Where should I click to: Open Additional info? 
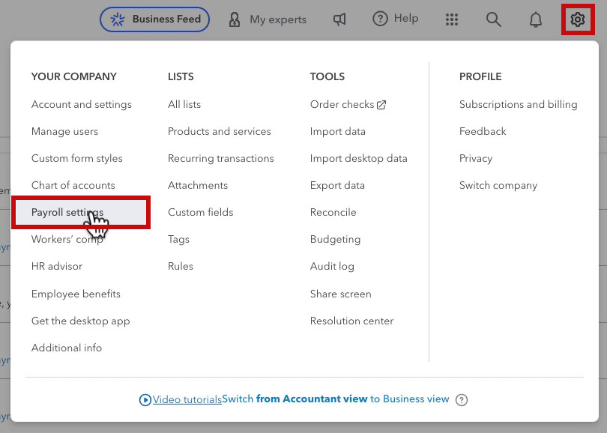pos(67,348)
